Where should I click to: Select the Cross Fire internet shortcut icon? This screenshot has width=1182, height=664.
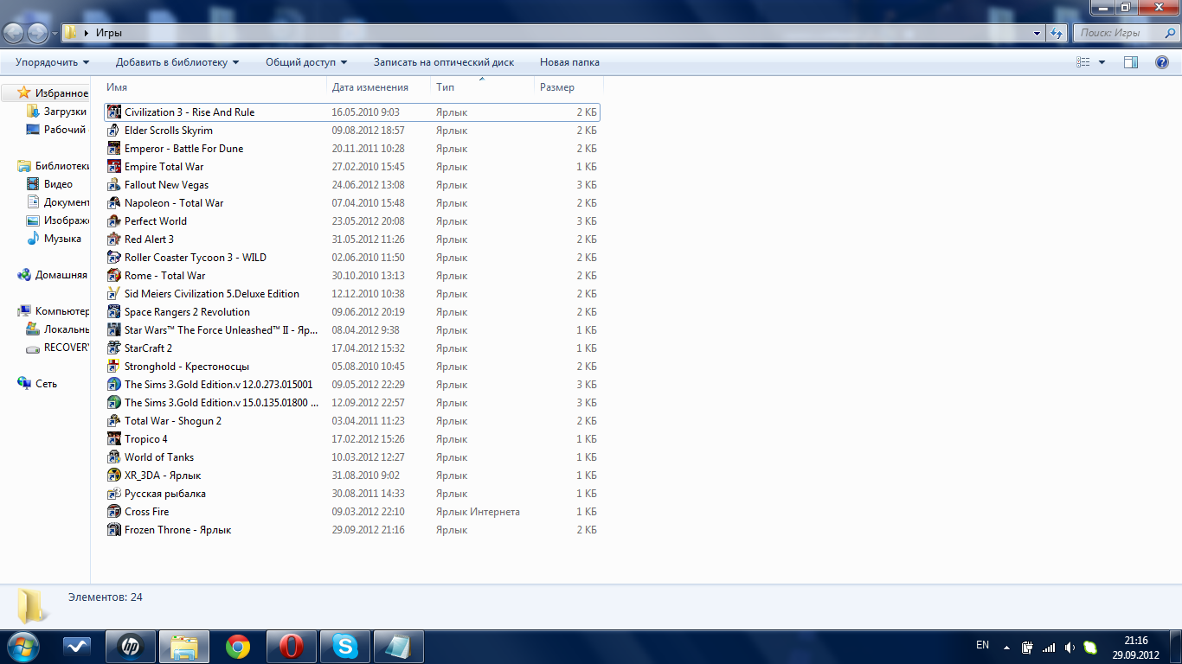click(113, 512)
